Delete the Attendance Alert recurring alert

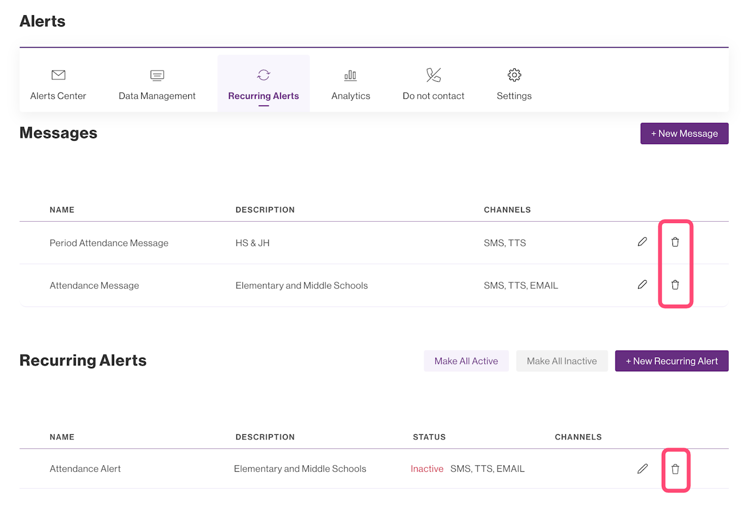(675, 469)
